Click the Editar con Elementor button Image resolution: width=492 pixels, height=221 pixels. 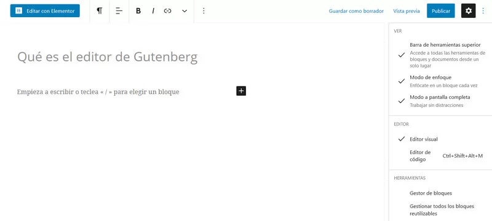(x=45, y=11)
